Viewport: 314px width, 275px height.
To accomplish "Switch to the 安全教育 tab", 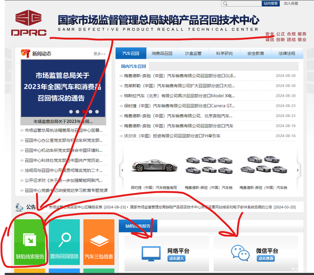I will pos(256,53).
